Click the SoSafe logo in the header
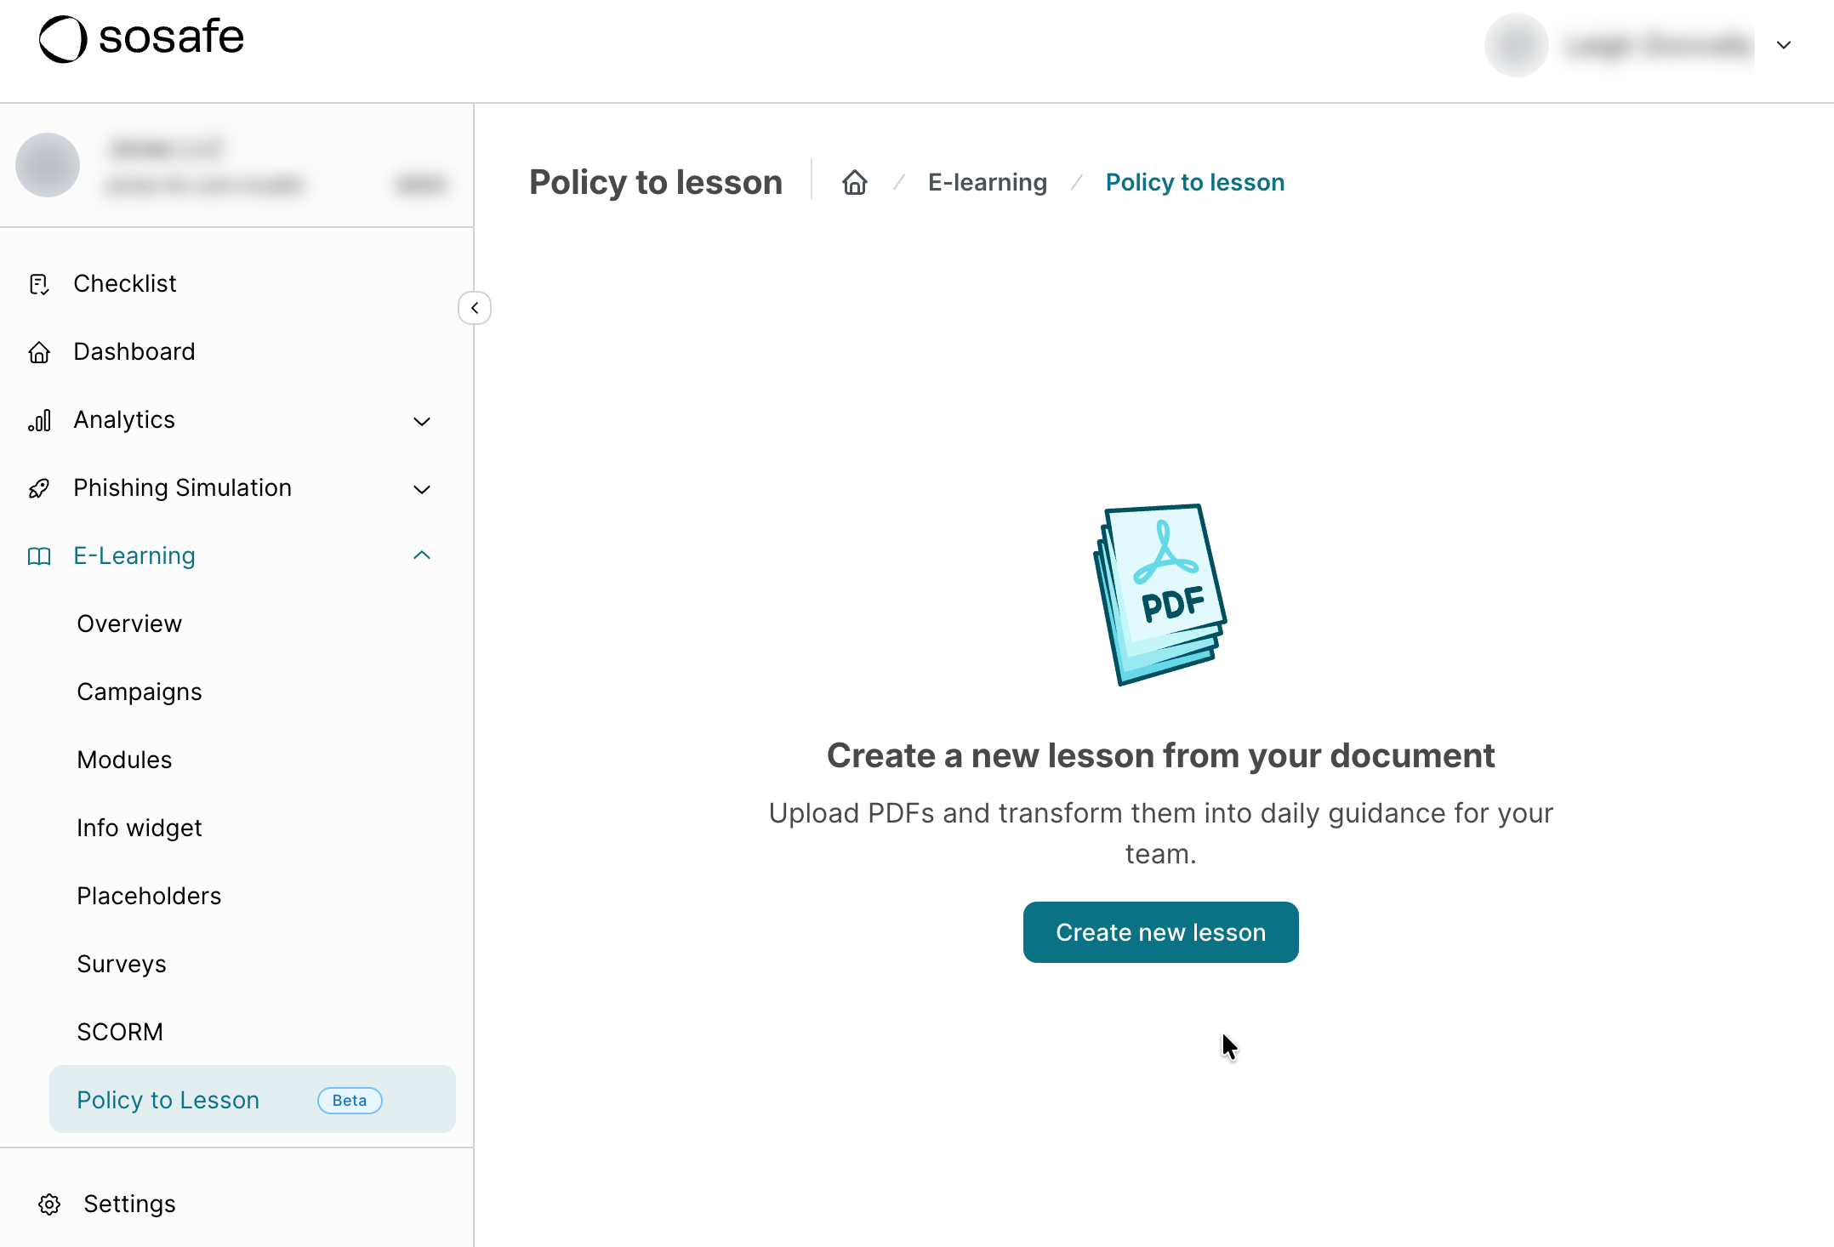 [141, 38]
